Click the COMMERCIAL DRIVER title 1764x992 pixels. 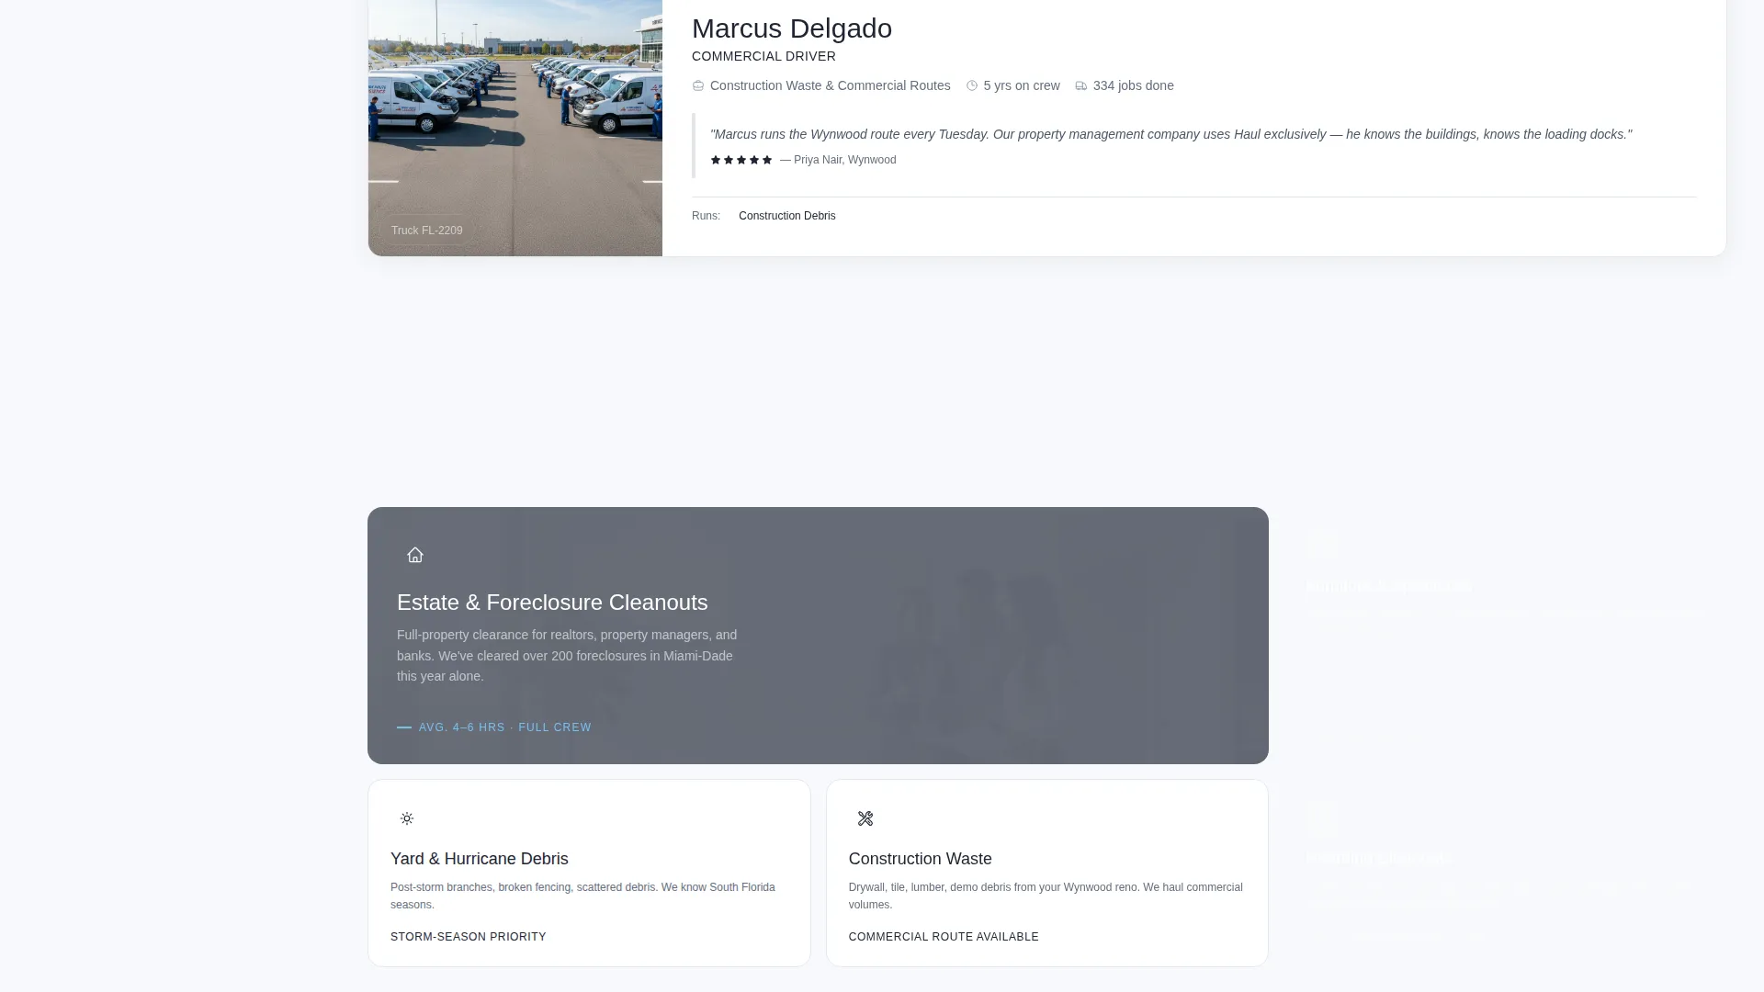pyautogui.click(x=763, y=56)
